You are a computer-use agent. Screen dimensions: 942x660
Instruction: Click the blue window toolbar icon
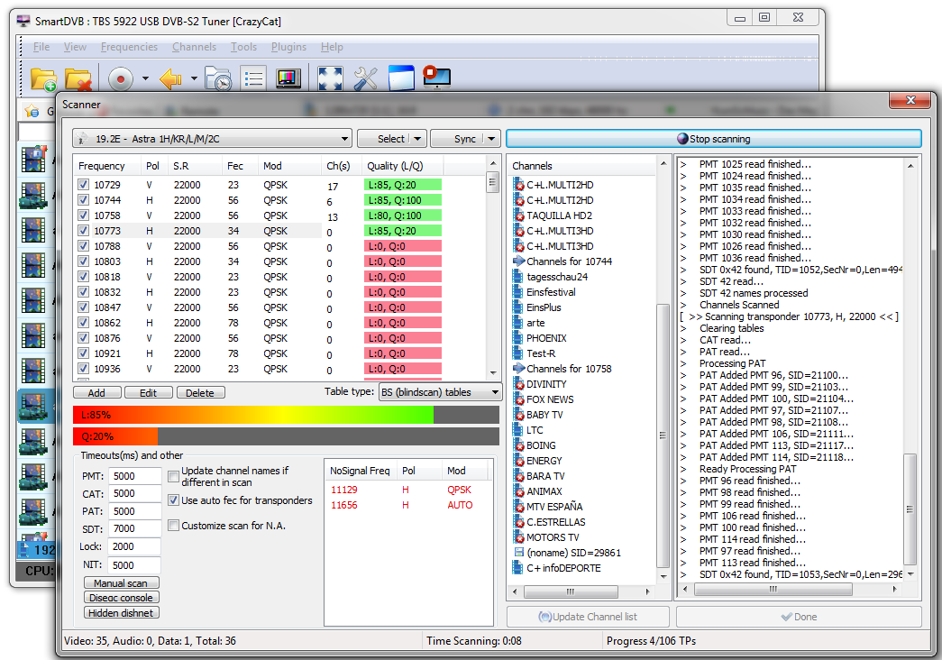pyautogui.click(x=401, y=78)
